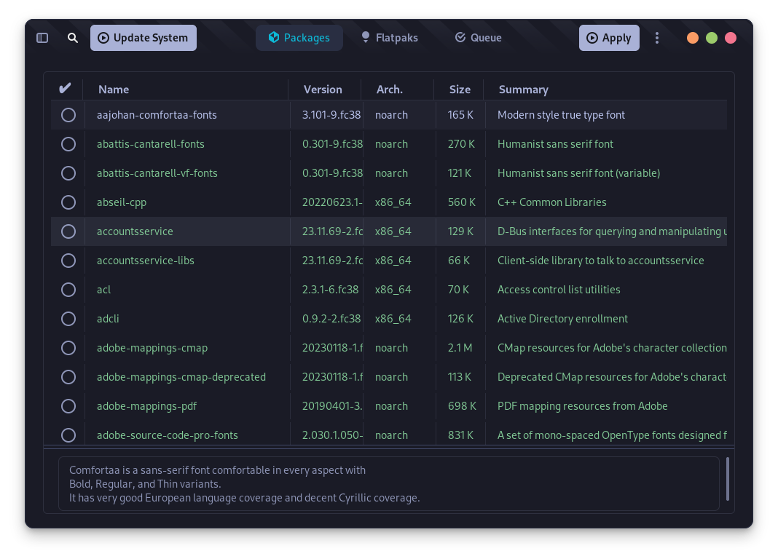Click the circled checkmark icon beside Queue
This screenshot has width=778, height=559.
pyautogui.click(x=460, y=37)
